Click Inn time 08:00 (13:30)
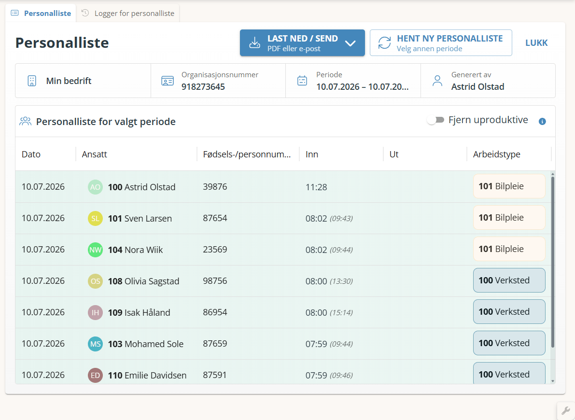The image size is (575, 420). tap(329, 281)
